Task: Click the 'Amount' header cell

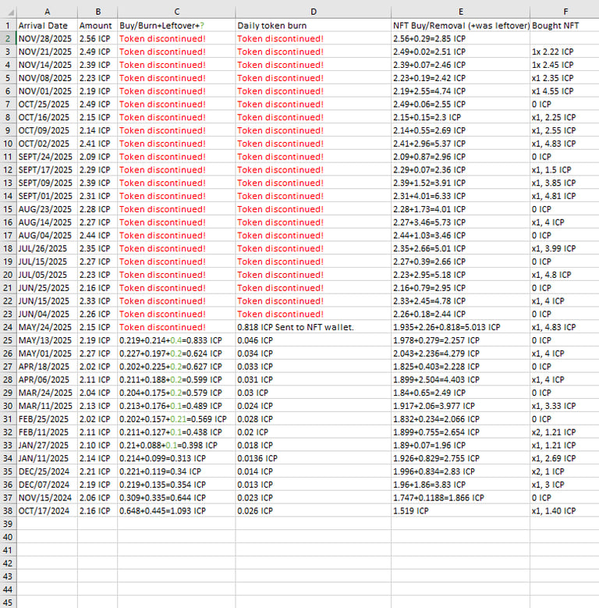Action: [x=97, y=26]
